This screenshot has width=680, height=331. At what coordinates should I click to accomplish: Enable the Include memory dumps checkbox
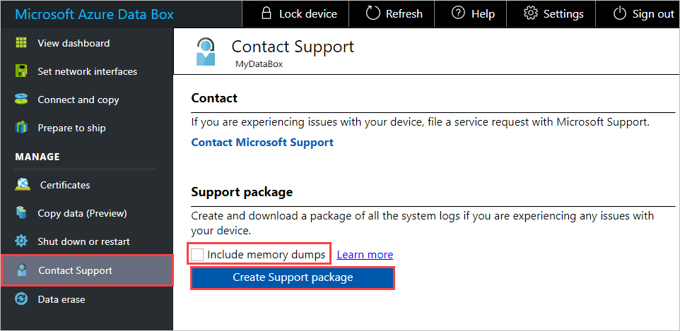click(198, 254)
